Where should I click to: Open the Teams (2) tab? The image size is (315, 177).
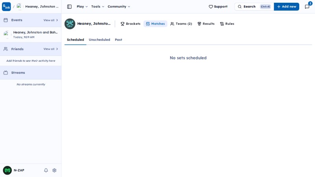tap(181, 24)
